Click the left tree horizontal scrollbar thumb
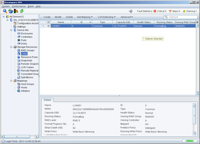Viewport: 200px width, 144px height. (x=17, y=136)
